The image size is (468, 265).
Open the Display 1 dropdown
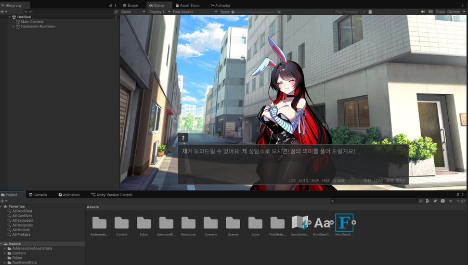tap(159, 11)
